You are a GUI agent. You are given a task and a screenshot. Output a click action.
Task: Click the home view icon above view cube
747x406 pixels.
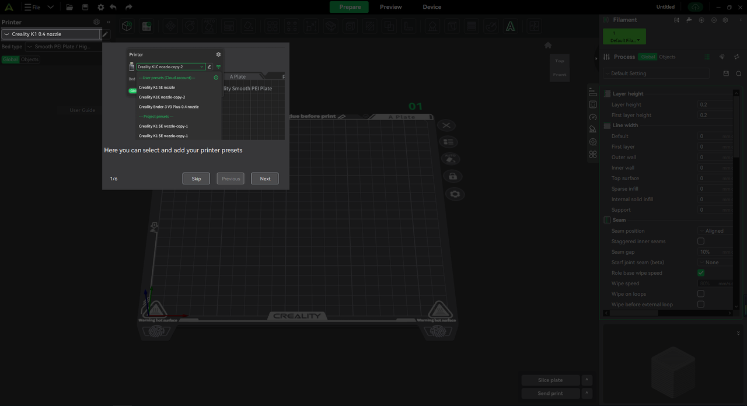coord(548,45)
